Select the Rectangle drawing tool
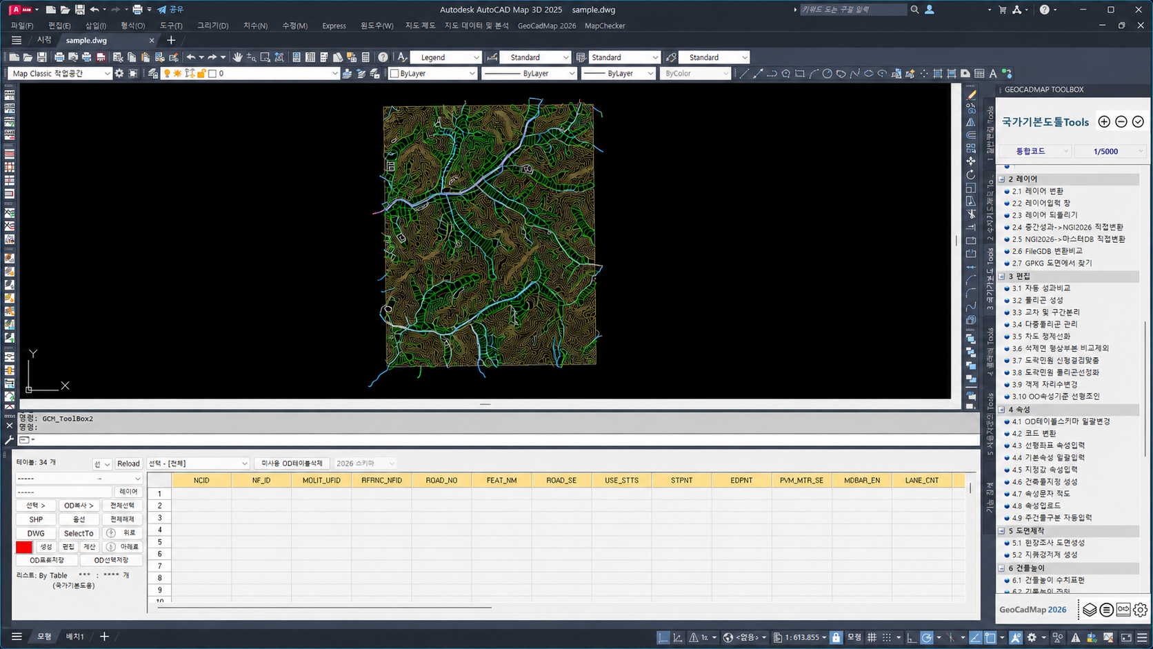 (800, 74)
